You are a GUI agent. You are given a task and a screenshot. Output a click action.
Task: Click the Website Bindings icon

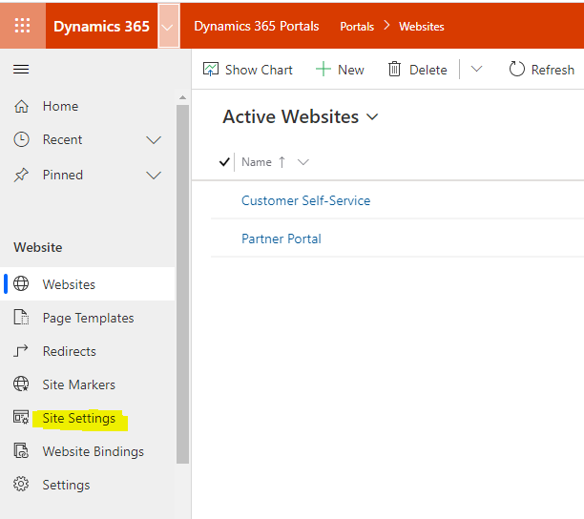tap(21, 450)
